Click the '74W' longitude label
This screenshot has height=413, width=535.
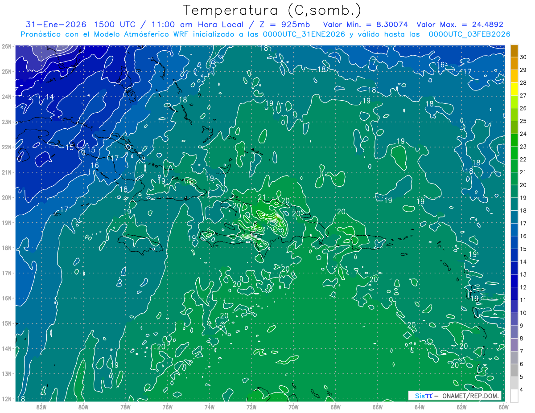pyautogui.click(x=209, y=407)
